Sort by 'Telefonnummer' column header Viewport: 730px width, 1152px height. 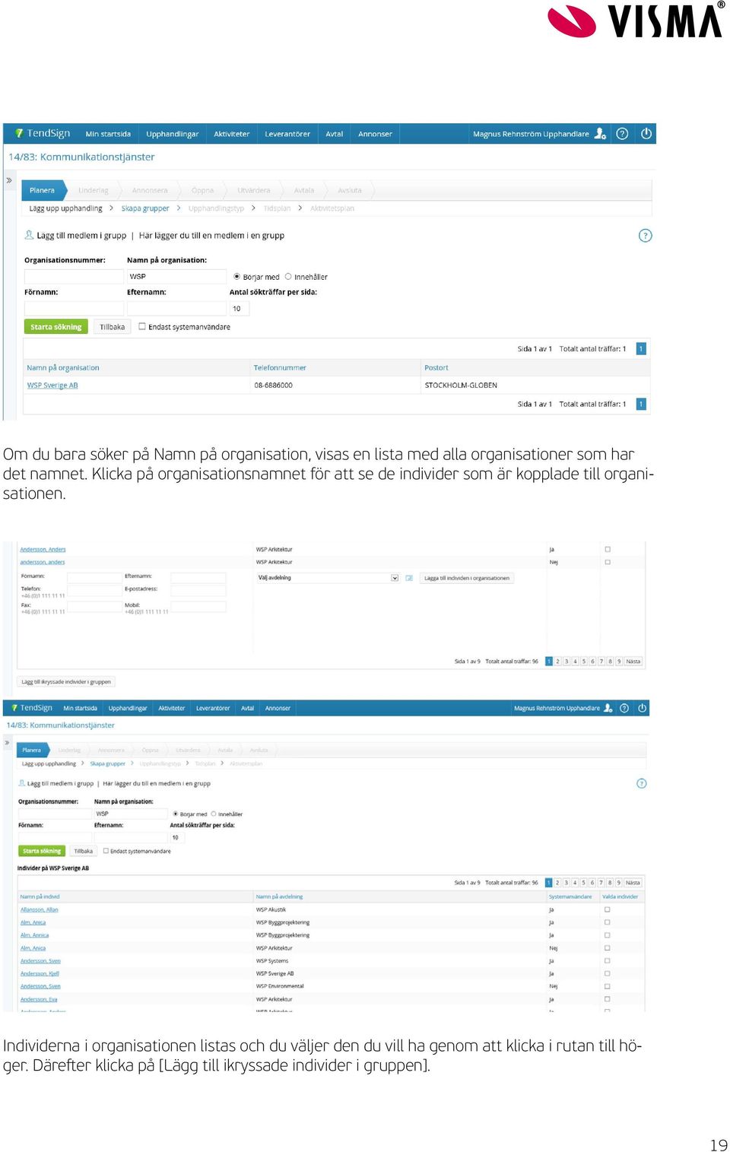tap(280, 368)
